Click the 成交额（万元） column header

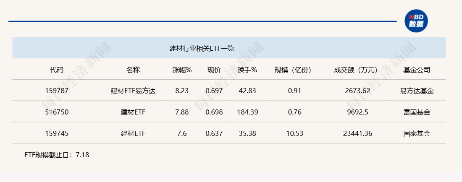click(356, 70)
